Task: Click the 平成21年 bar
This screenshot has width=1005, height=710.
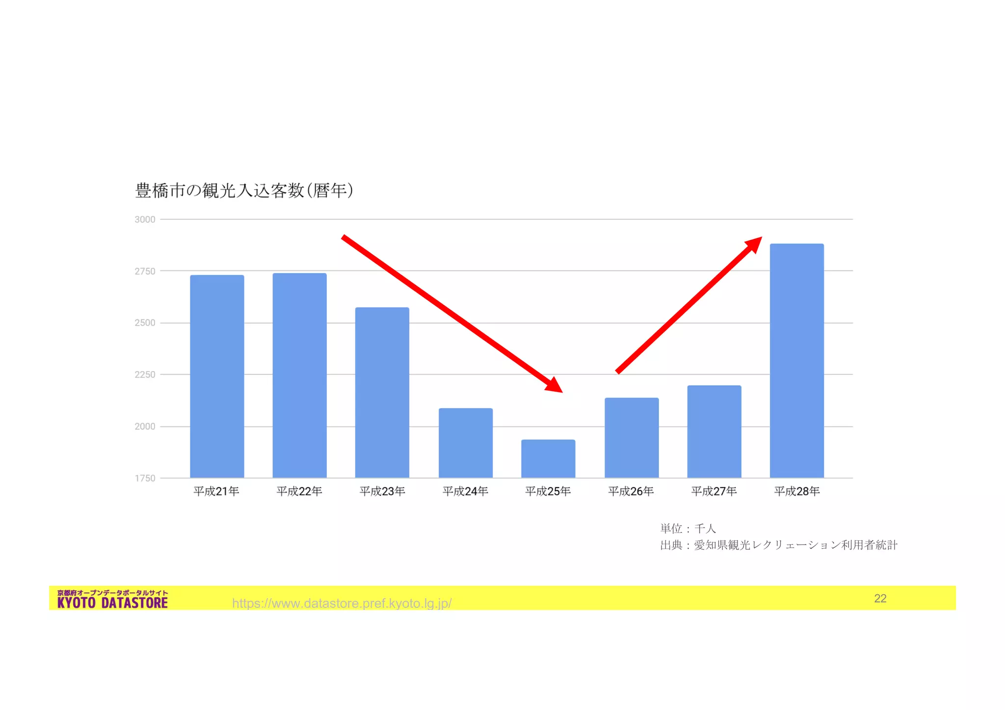Action: click(x=217, y=376)
